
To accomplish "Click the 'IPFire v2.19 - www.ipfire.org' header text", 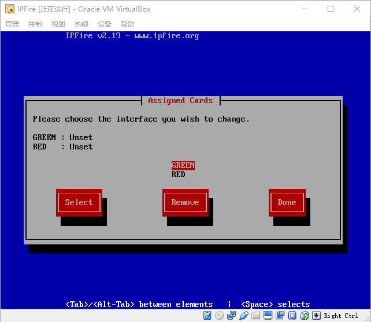I will tap(132, 36).
